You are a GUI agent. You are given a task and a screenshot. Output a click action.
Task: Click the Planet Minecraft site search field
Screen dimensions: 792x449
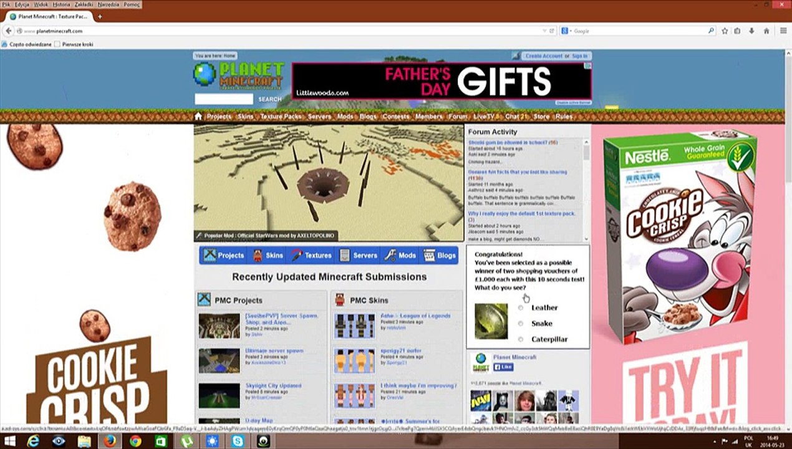coord(224,99)
